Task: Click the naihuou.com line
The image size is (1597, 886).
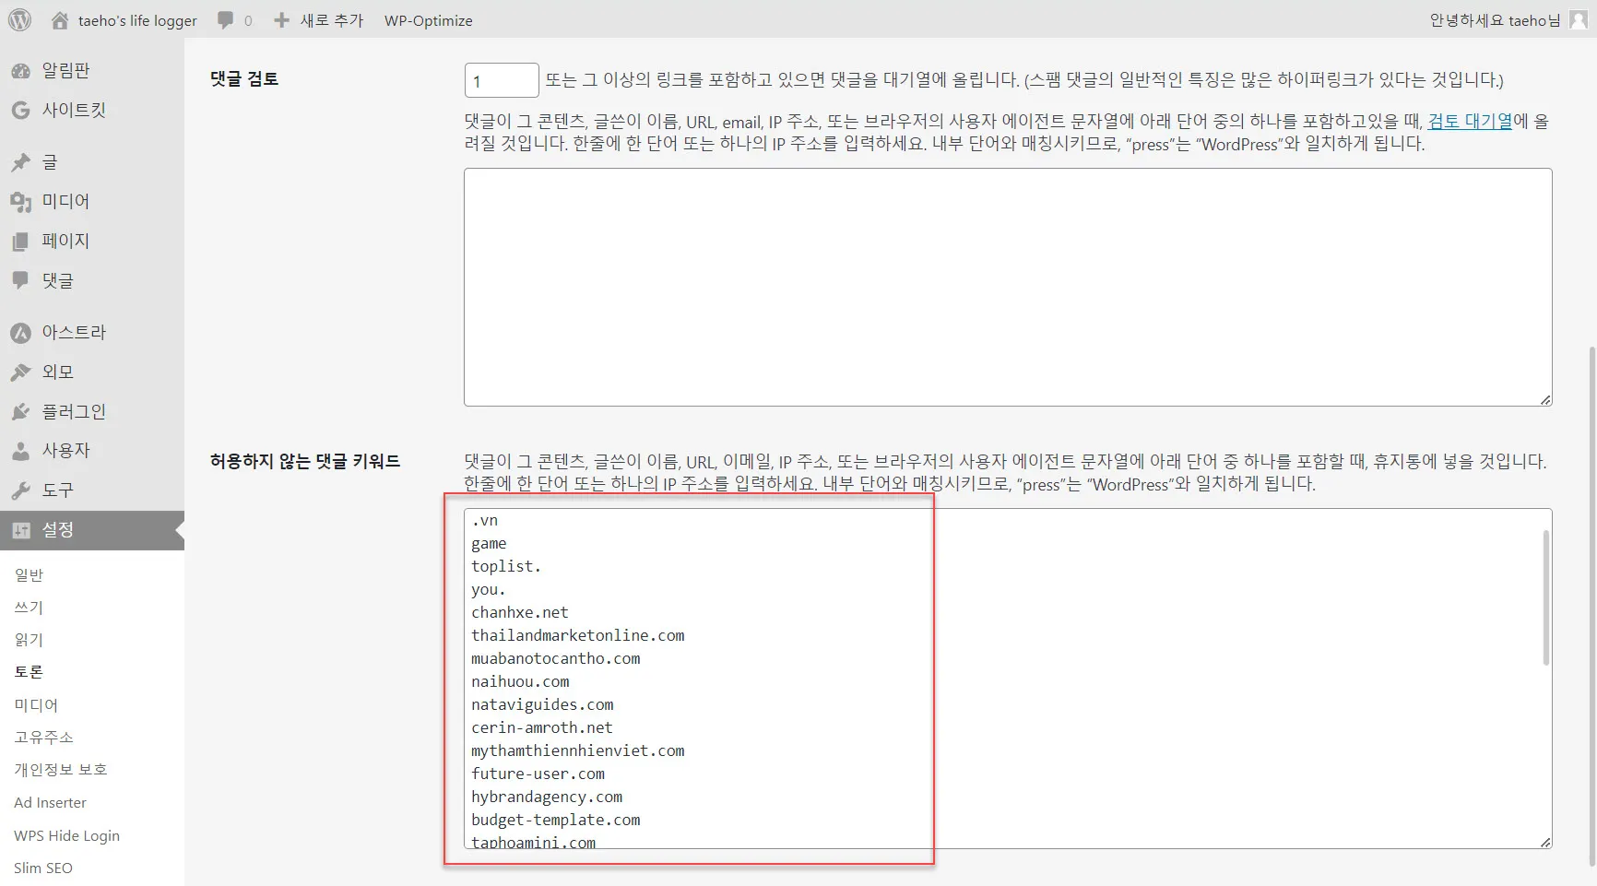Action: coord(520,682)
